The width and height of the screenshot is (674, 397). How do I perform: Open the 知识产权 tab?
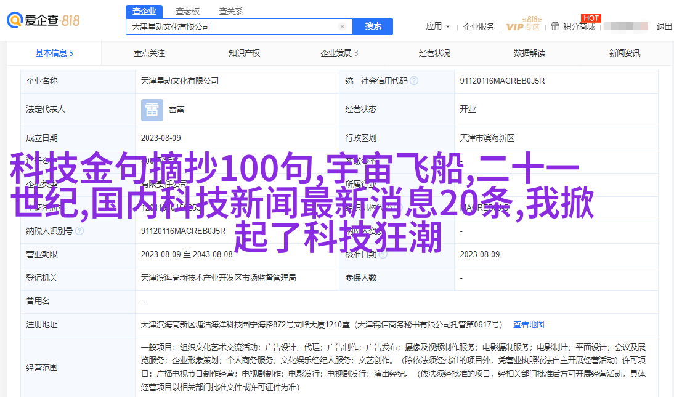click(244, 54)
